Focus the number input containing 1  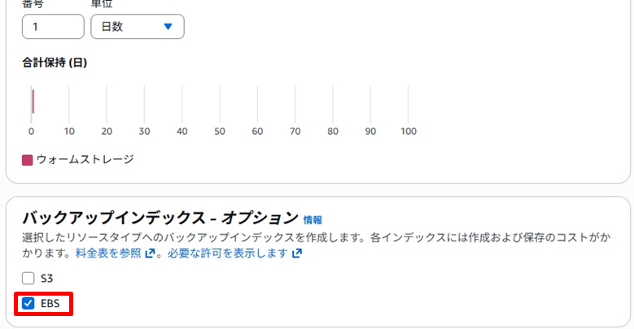53,27
